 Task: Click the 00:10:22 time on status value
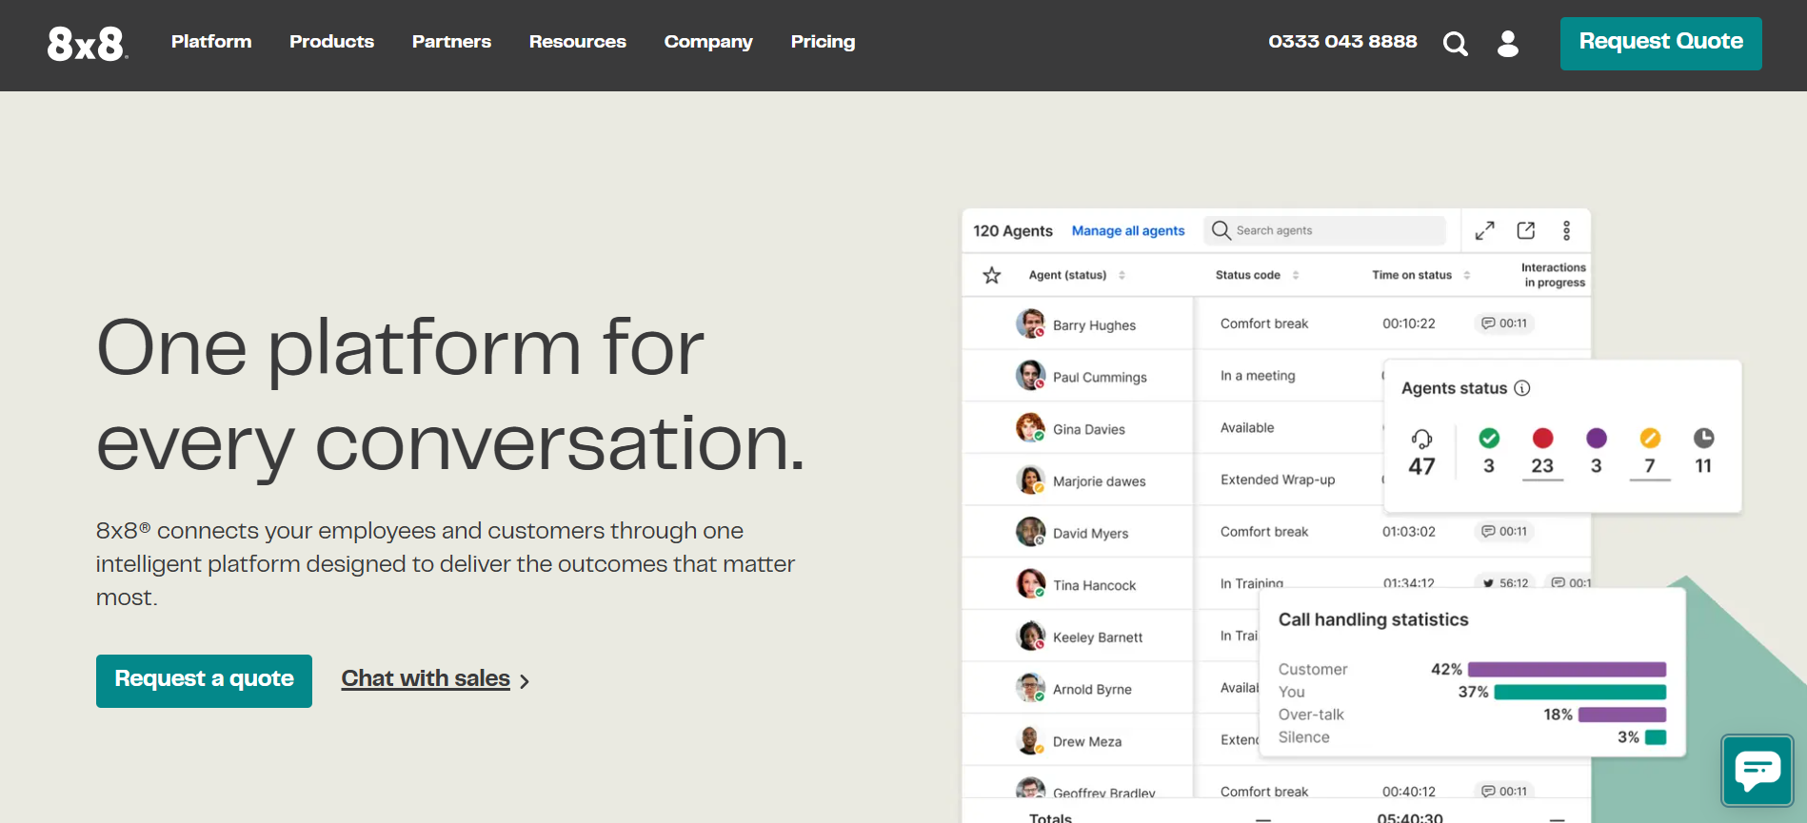[1408, 323]
